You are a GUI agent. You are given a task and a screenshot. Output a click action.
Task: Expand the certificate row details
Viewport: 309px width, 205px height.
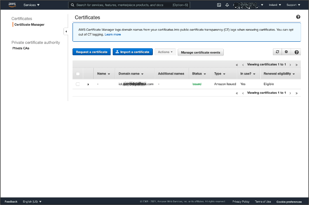88,84
